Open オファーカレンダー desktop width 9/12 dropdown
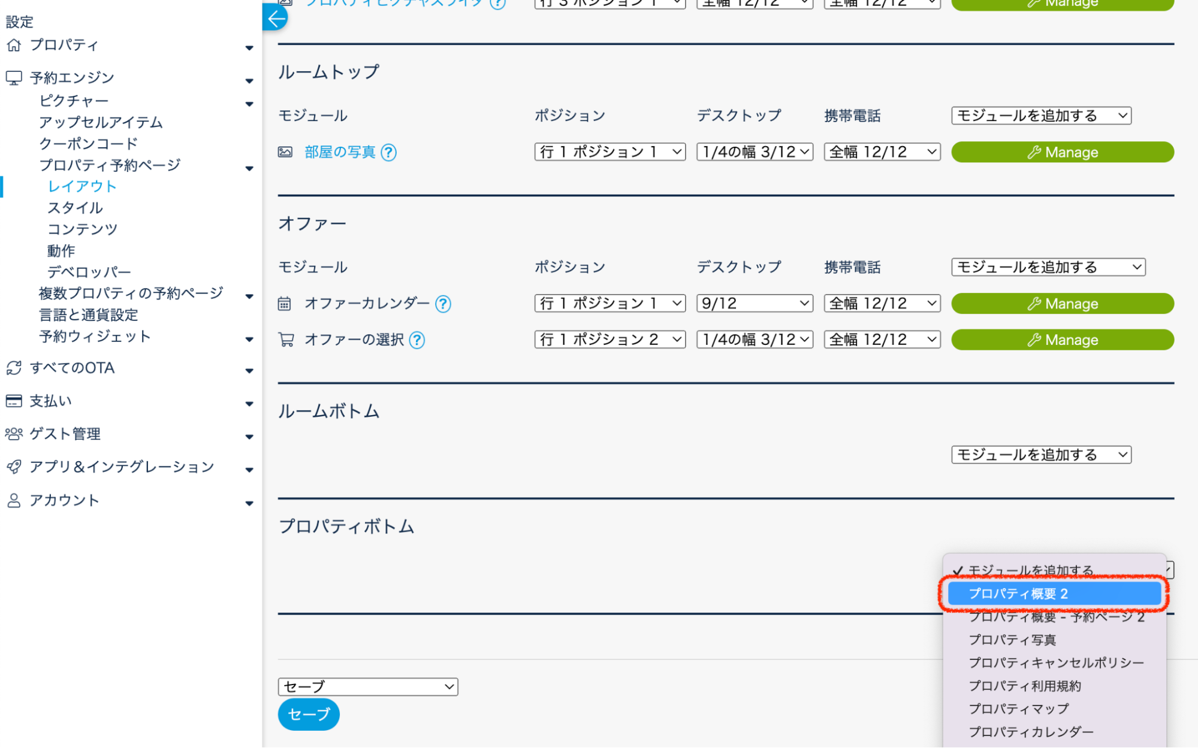The width and height of the screenshot is (1198, 748). pos(754,304)
